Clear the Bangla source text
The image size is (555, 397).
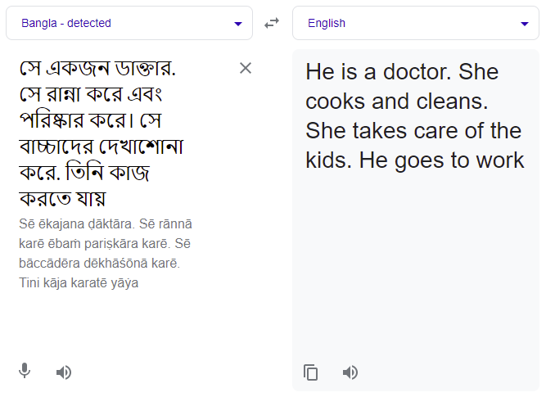click(x=245, y=68)
